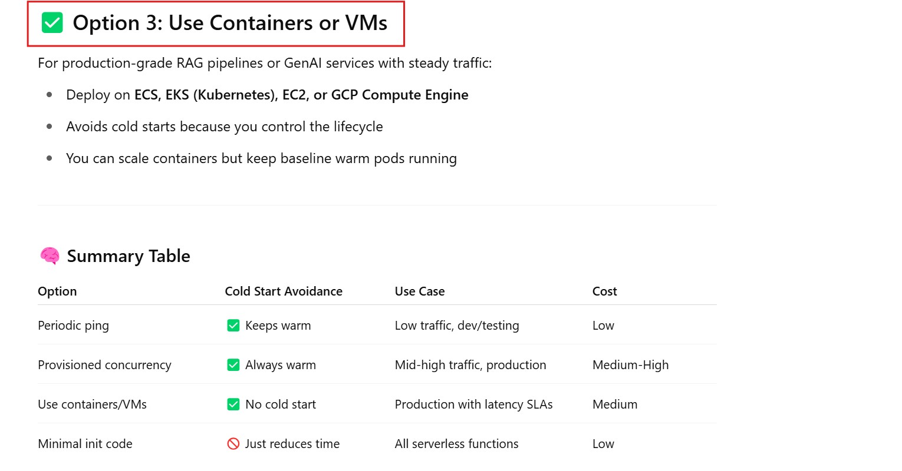Click the pink brain emoji by Summary Table
This screenshot has height=471, width=902.
pos(50,256)
